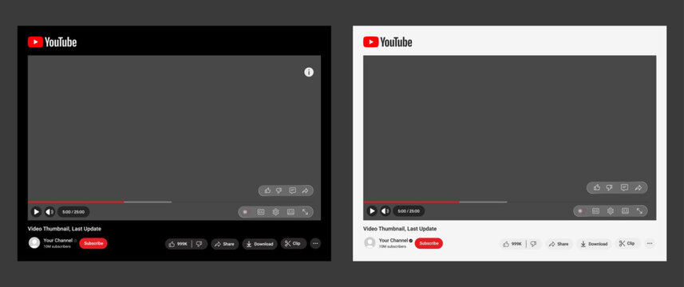Like the video (999K) in dark mockup
The image size is (684, 287).
tap(179, 244)
